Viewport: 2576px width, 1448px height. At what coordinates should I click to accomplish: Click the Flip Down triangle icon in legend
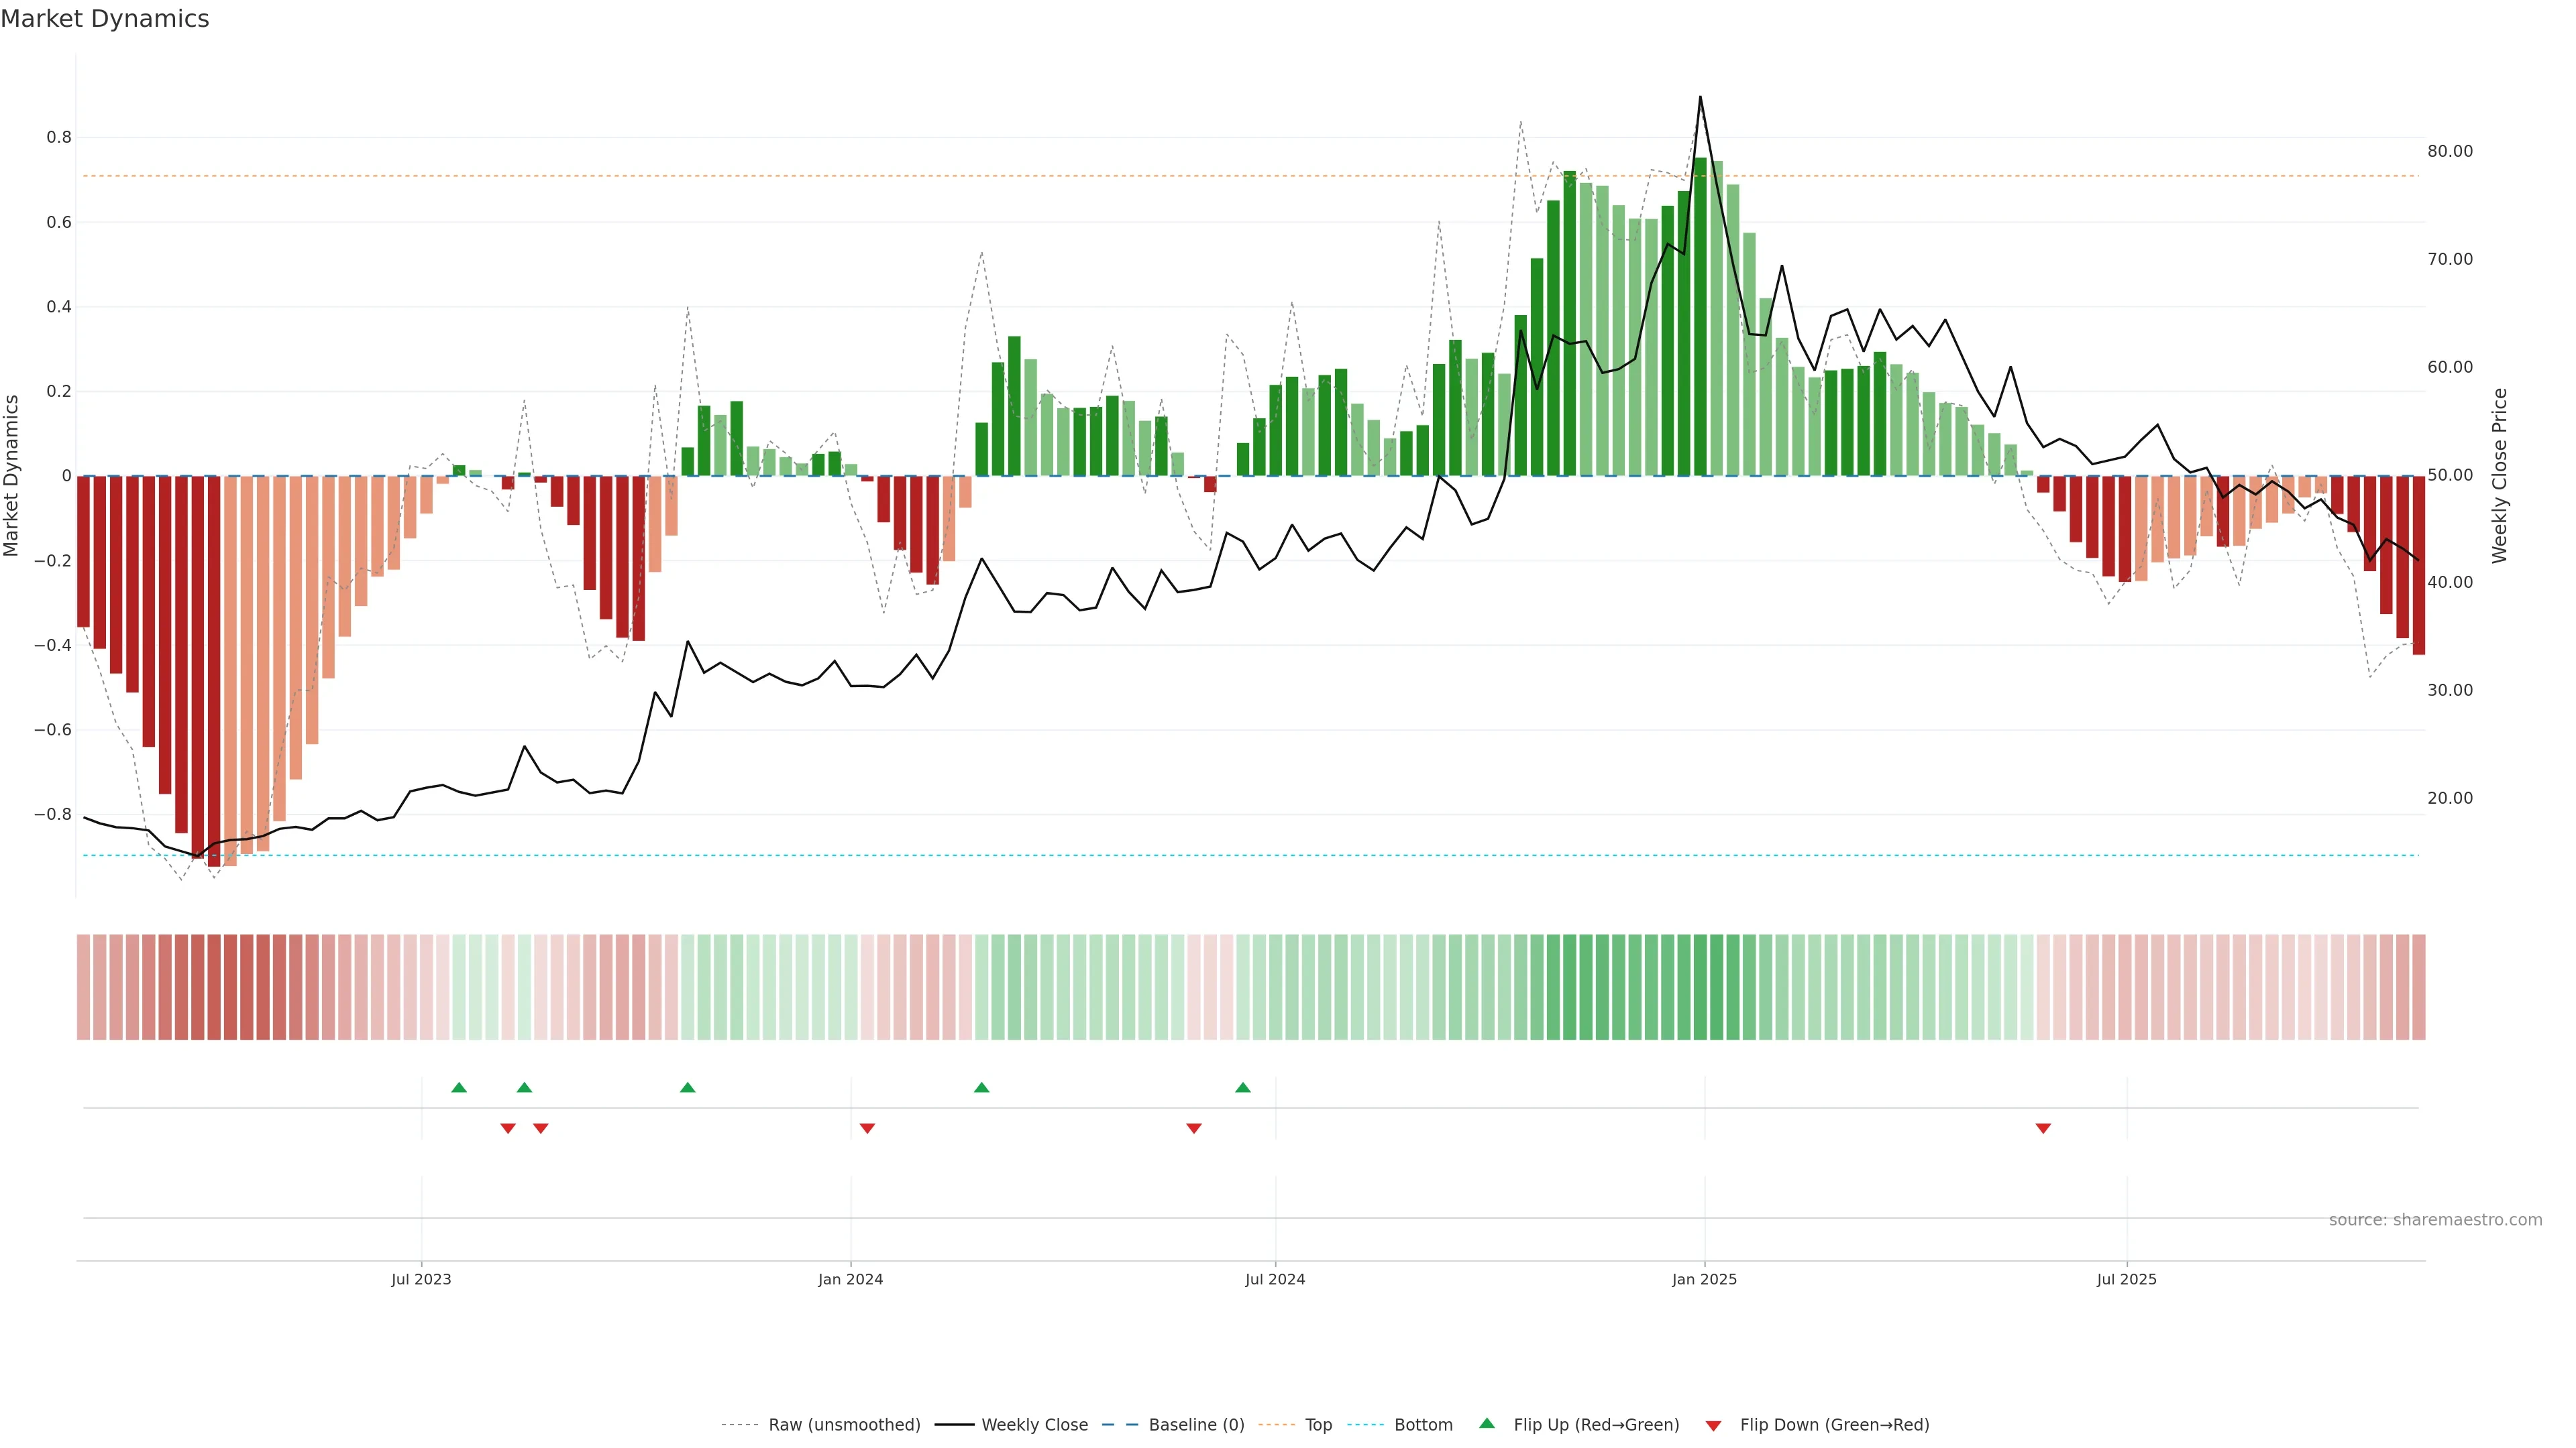pos(1713,1425)
